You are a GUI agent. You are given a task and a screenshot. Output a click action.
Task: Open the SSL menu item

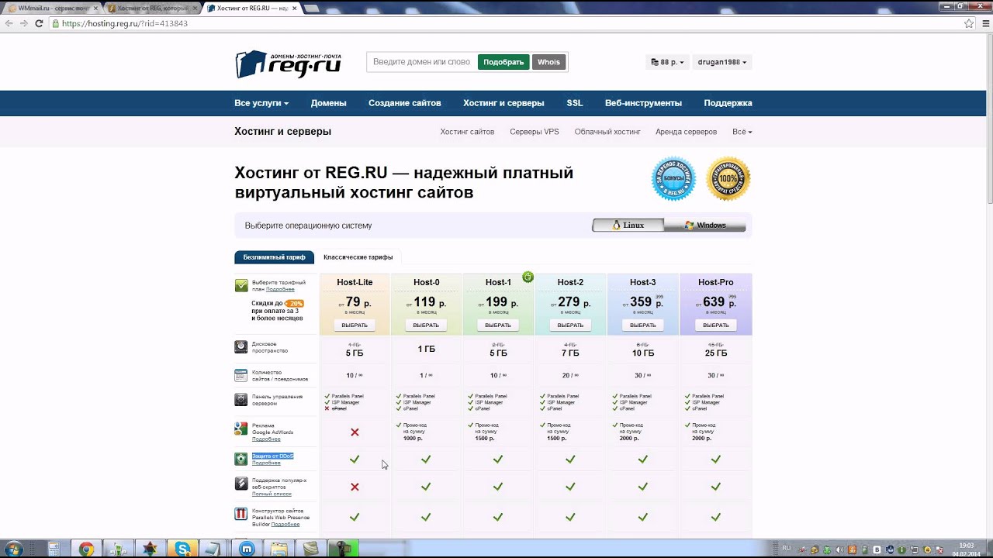click(574, 103)
